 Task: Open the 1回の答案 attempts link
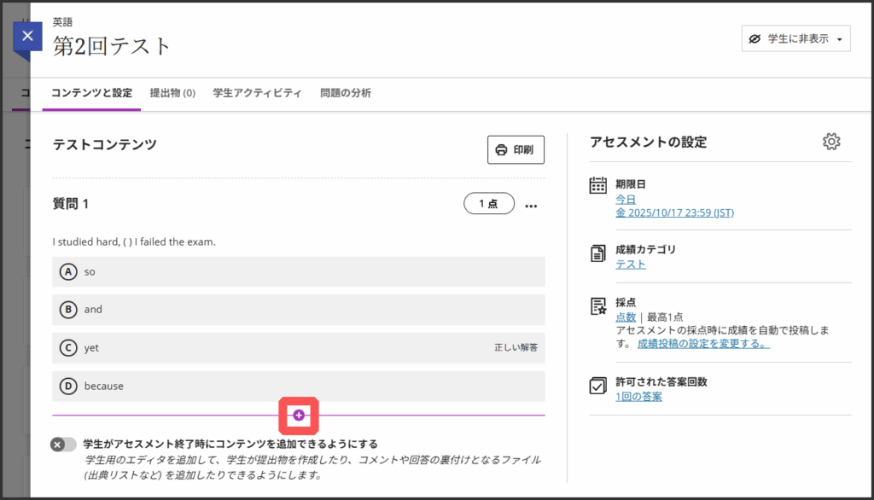[638, 397]
